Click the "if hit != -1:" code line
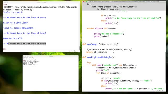 [108, 15]
